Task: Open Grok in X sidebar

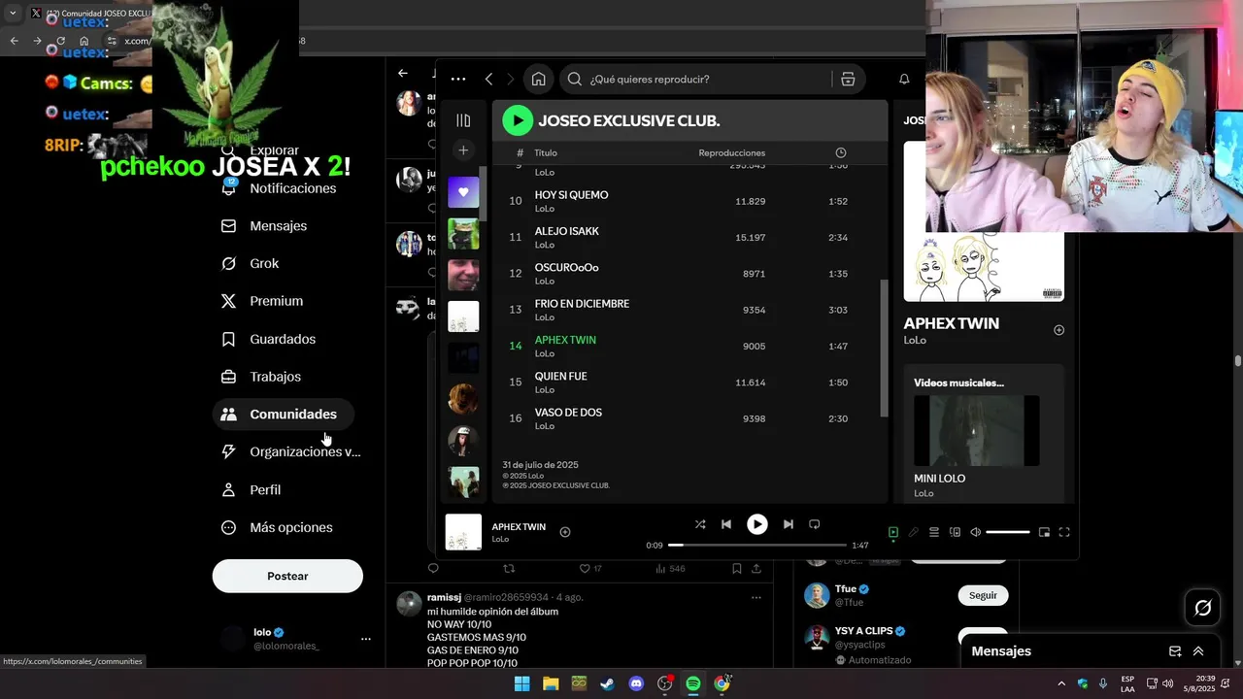Action: click(251, 263)
